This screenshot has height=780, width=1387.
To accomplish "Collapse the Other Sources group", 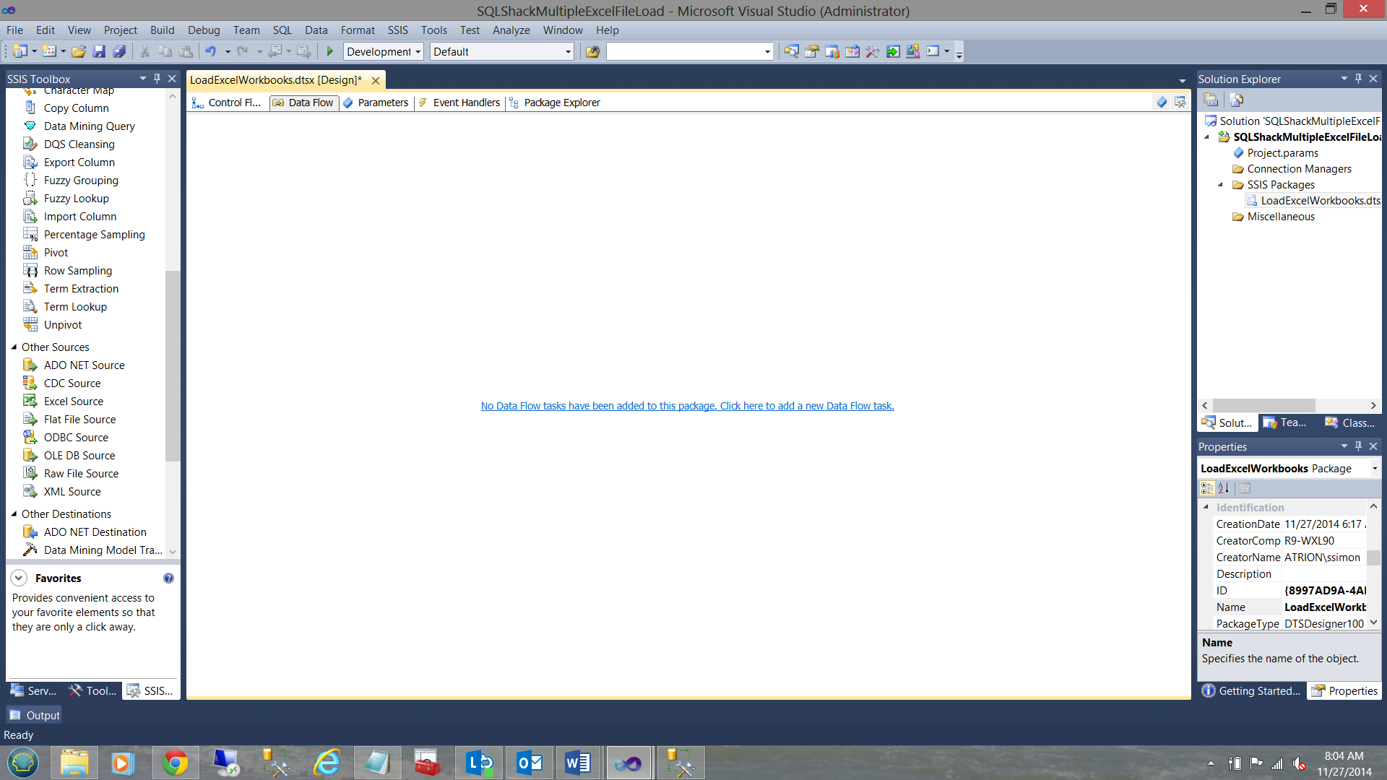I will (x=14, y=347).
